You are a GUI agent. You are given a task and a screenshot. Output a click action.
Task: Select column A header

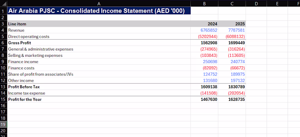[x=99, y=3]
